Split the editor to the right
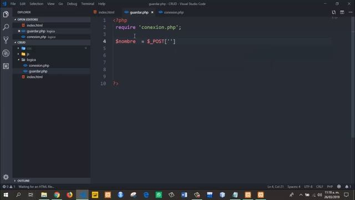This screenshot has width=355, height=200. 342,12
